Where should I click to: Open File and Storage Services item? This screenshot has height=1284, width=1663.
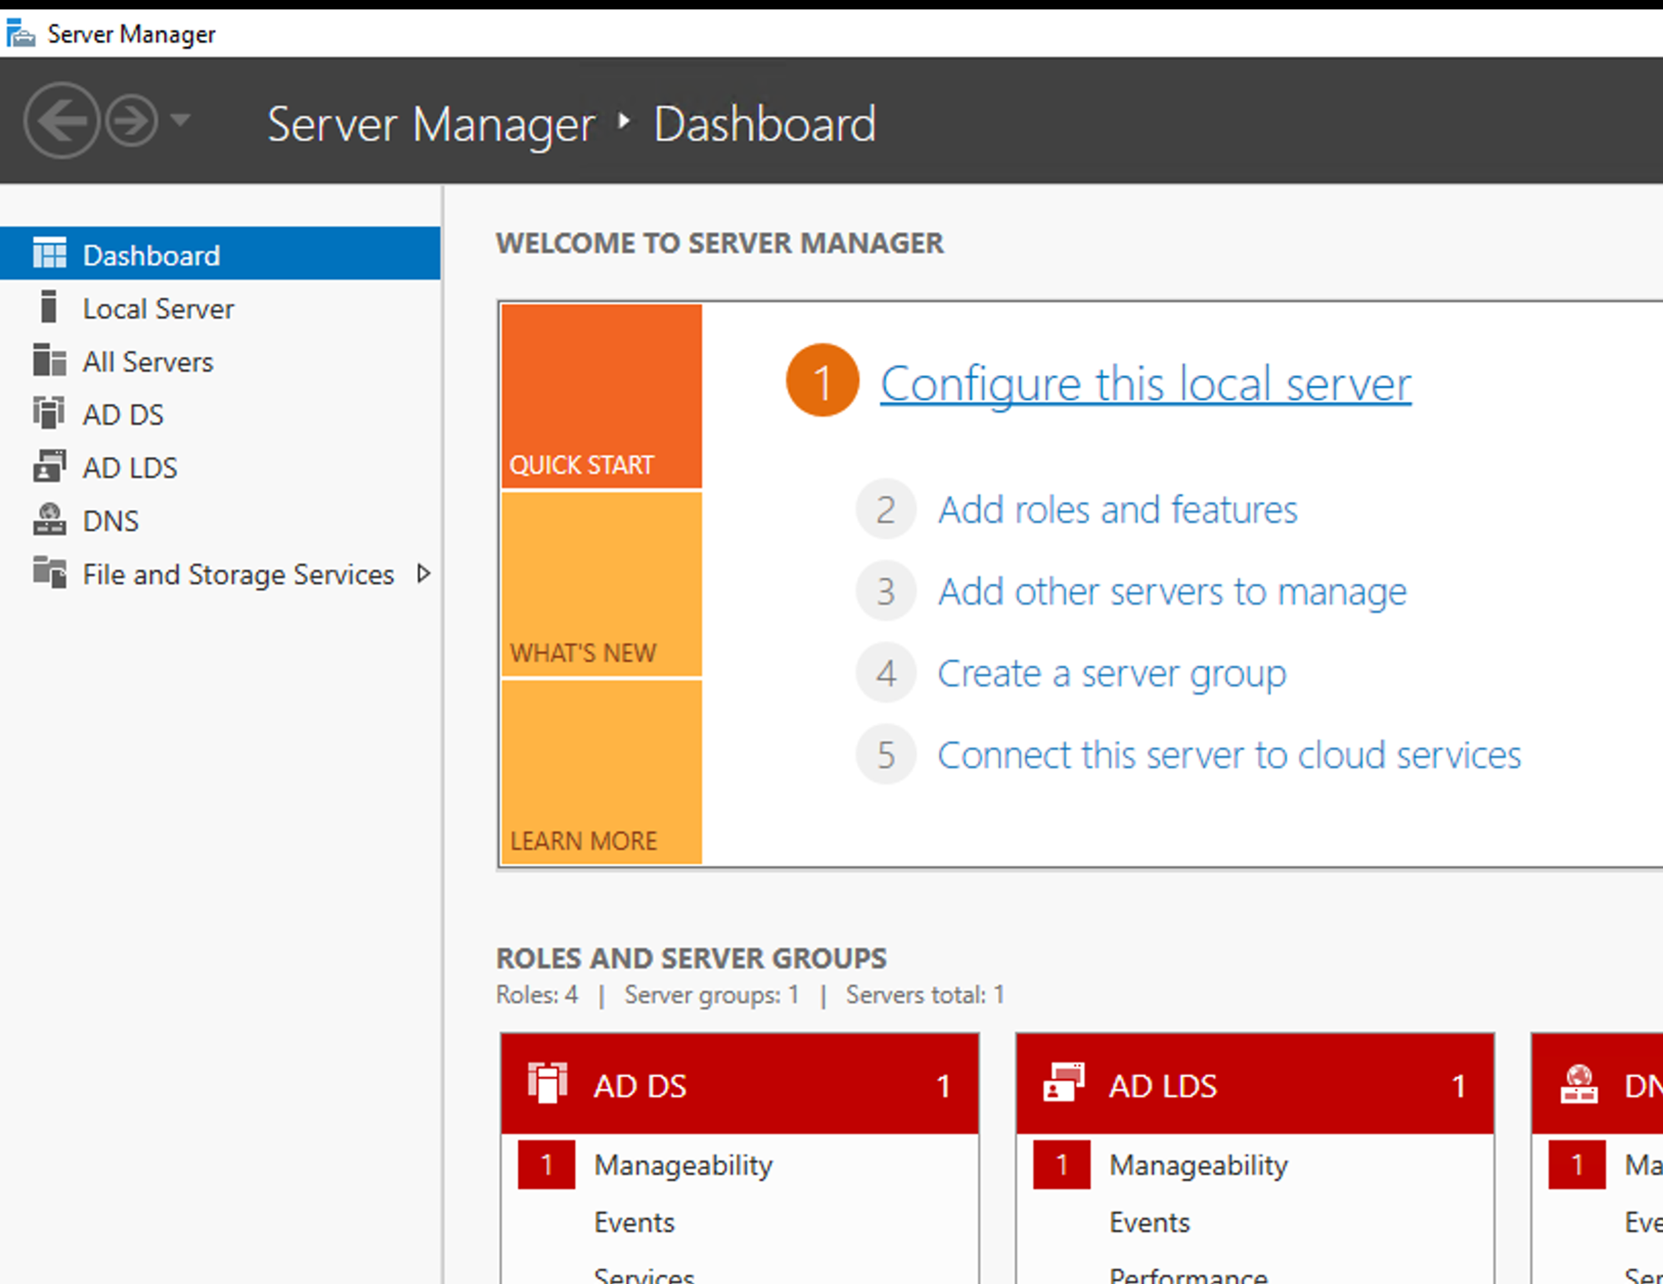pyautogui.click(x=238, y=574)
